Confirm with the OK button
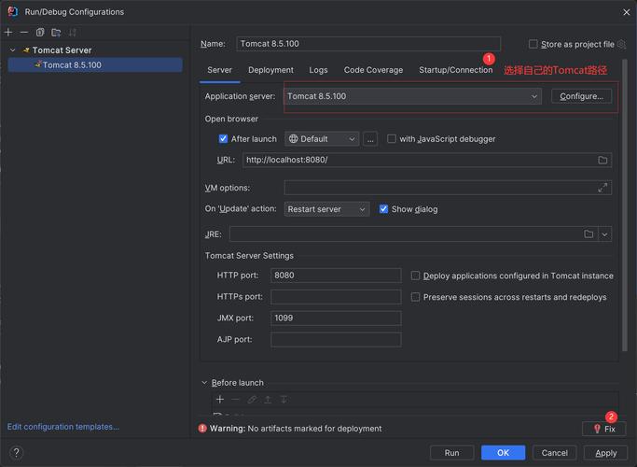 point(503,453)
